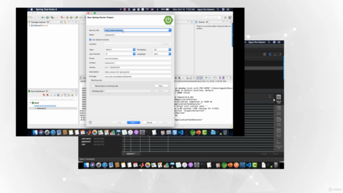Open Podcasts from the front dock

[x=136, y=132]
